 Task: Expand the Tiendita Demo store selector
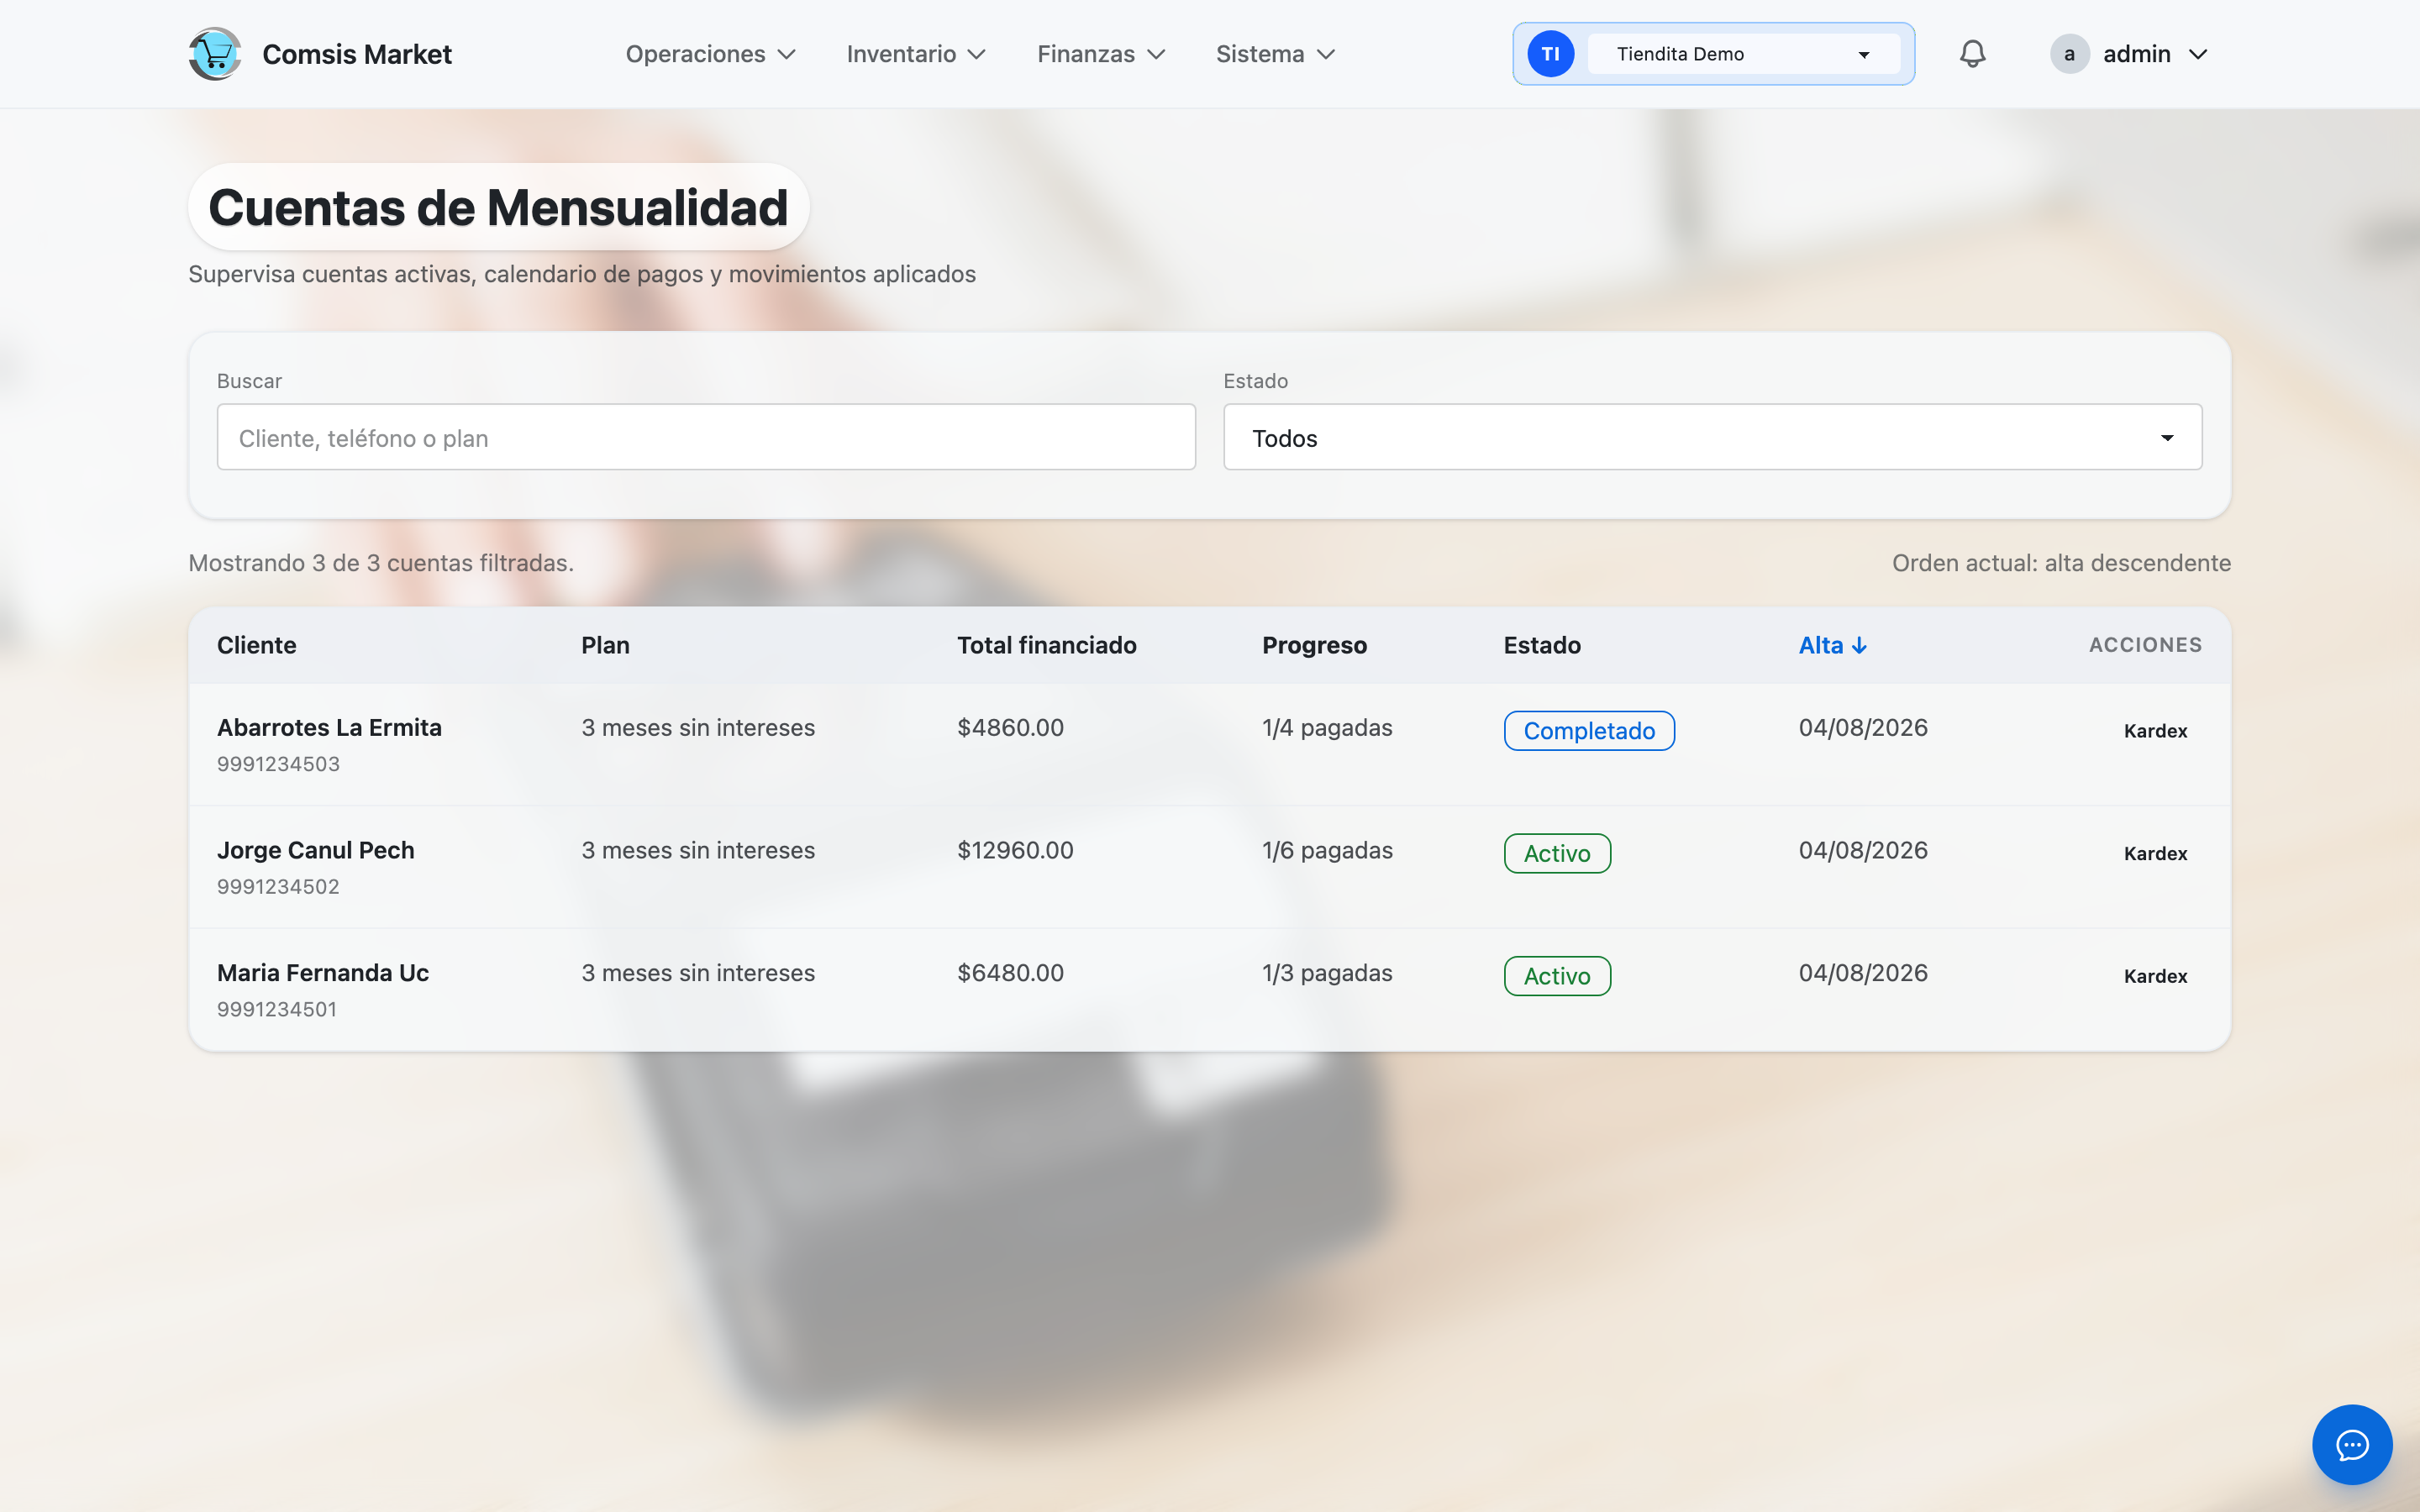[x=1743, y=54]
